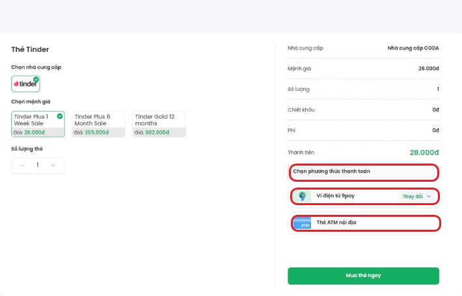The width and height of the screenshot is (462, 296).
Task: Click the 9pay wallet icon
Action: pyautogui.click(x=302, y=196)
